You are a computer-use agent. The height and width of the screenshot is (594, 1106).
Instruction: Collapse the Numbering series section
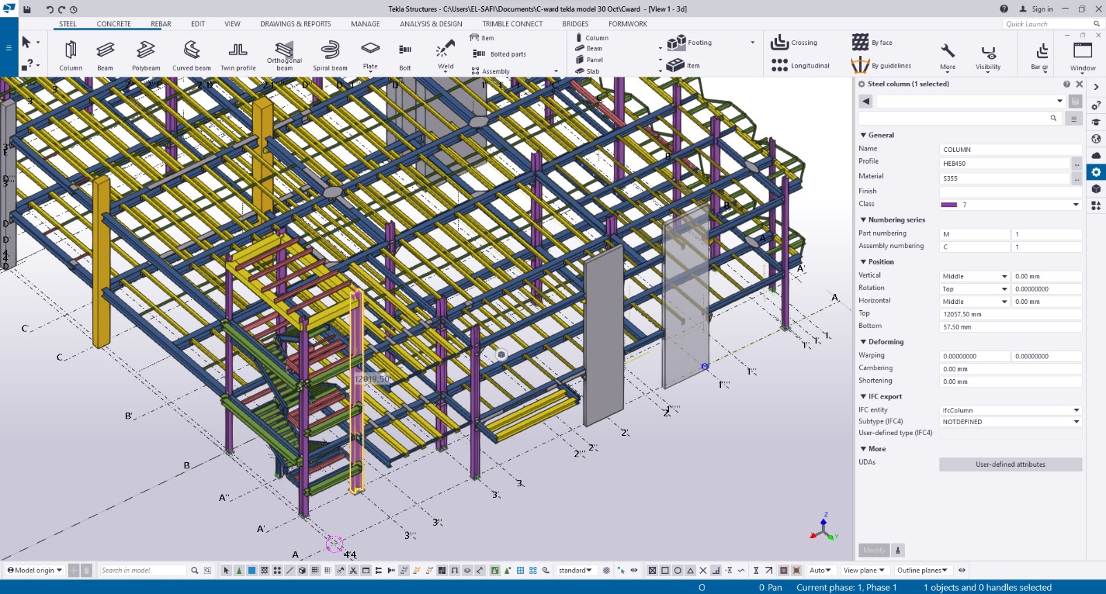click(x=863, y=220)
